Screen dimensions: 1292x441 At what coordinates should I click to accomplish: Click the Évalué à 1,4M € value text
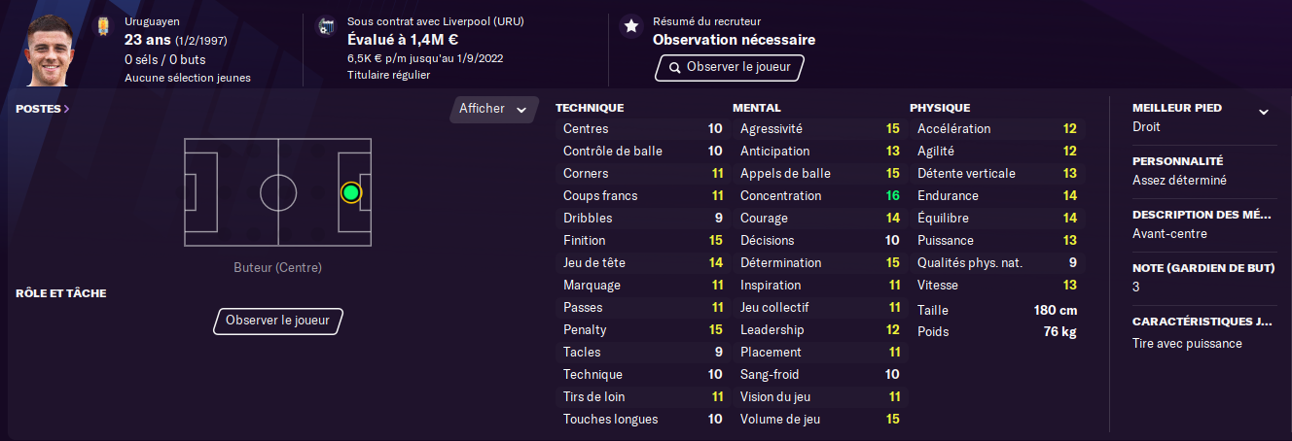point(402,40)
